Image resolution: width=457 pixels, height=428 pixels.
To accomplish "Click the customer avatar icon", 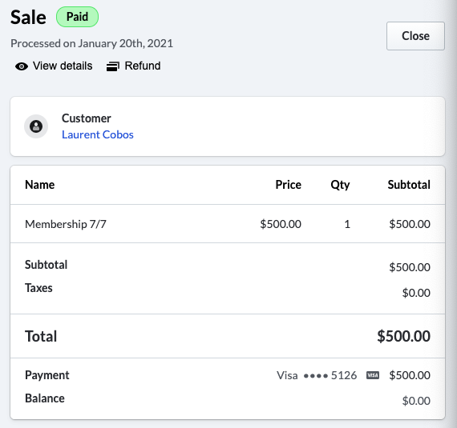I will pos(36,126).
